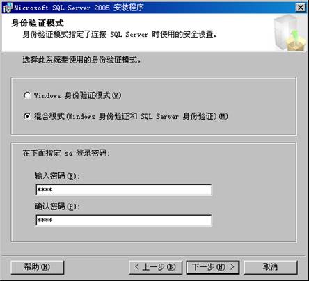
Task: Select 混合模式 radio button
Action: [x=27, y=116]
